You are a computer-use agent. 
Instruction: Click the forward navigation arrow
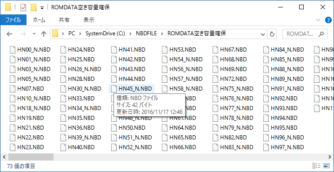click(23, 34)
